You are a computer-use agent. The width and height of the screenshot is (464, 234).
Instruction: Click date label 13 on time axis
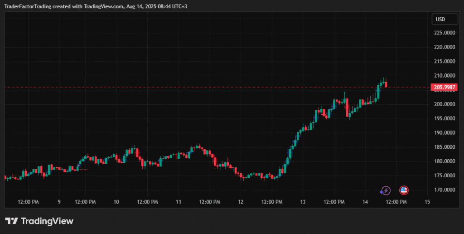point(303,202)
